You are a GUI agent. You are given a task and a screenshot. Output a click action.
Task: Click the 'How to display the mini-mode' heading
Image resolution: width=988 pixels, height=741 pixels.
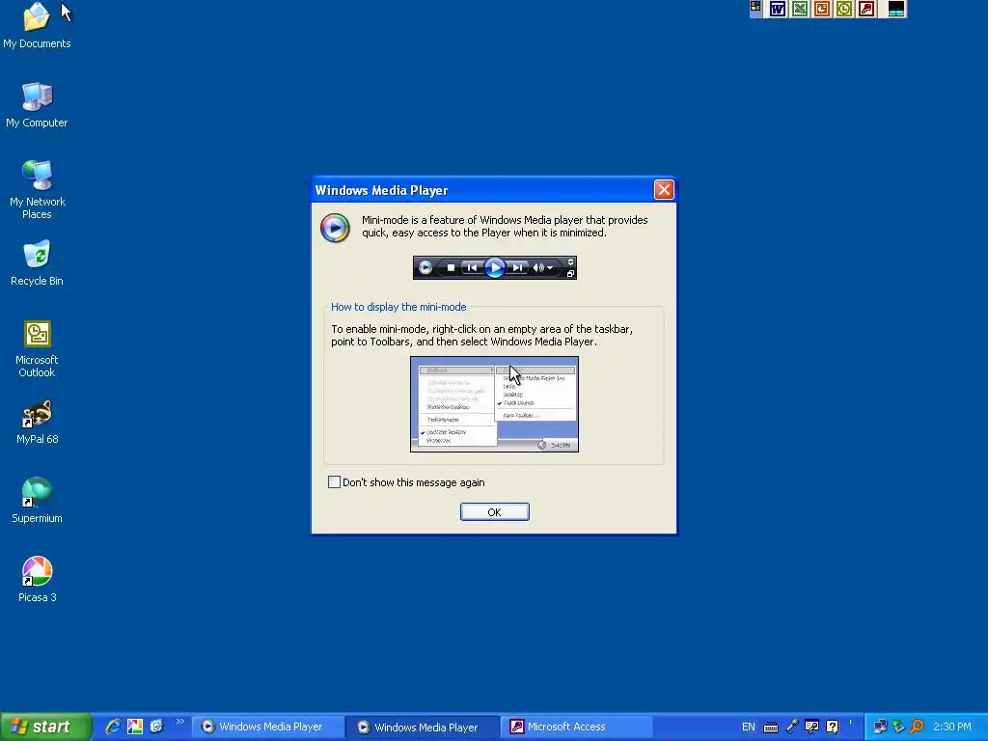[398, 307]
